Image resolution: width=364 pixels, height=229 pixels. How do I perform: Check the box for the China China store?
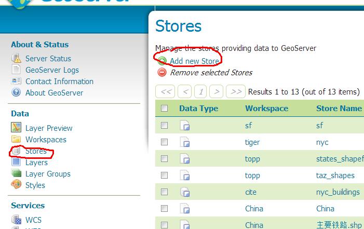click(165, 208)
